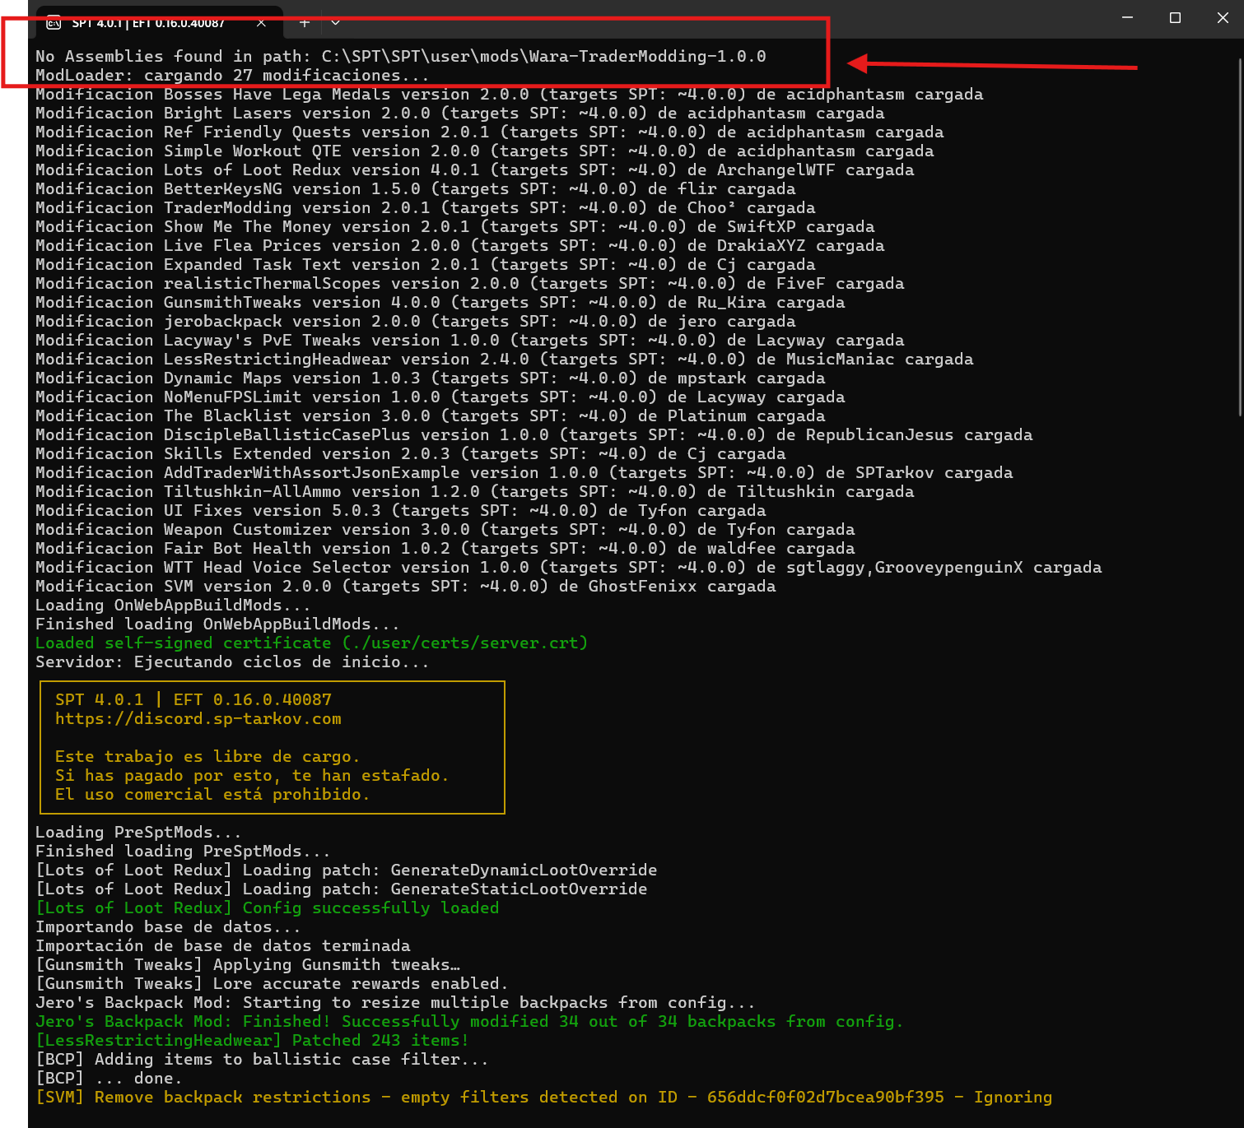Click the 'Config successfully loaded' line
This screenshot has width=1244, height=1128.
(267, 908)
